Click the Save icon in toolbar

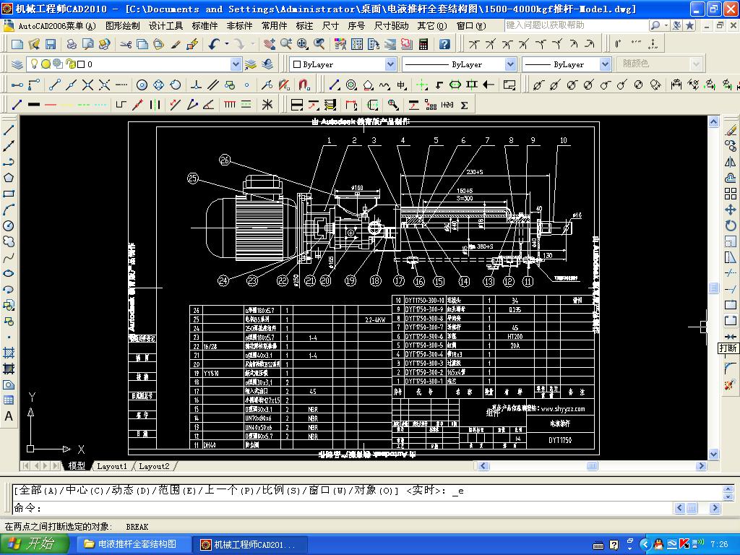[51, 44]
